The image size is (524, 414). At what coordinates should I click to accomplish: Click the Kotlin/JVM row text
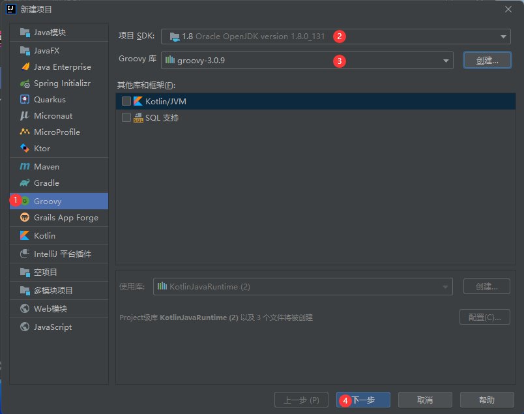166,101
